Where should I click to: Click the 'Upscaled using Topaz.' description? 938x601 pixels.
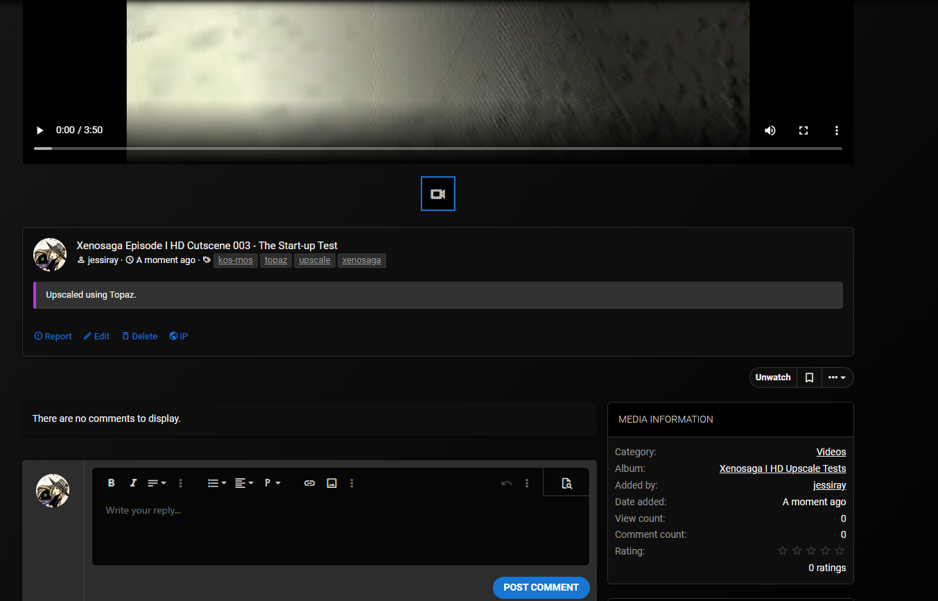(91, 295)
